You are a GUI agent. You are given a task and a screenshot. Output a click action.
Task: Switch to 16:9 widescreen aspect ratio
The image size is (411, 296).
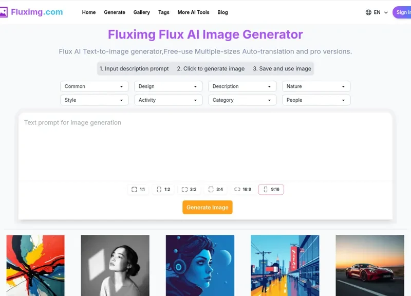[242, 190]
